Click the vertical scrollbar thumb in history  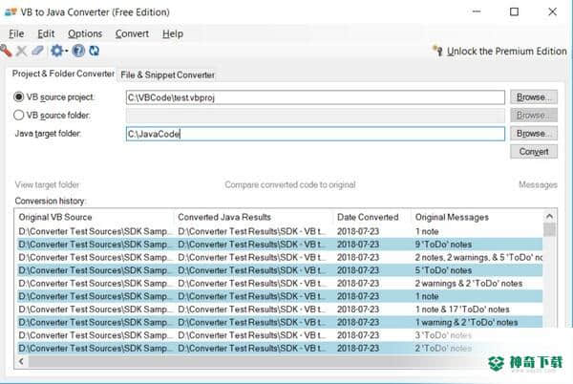point(549,230)
